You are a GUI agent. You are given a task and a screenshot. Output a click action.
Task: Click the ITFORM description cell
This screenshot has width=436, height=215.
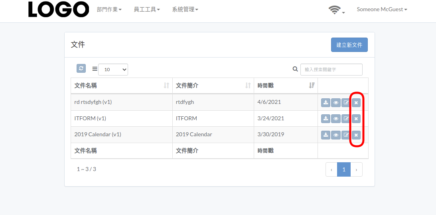213,118
